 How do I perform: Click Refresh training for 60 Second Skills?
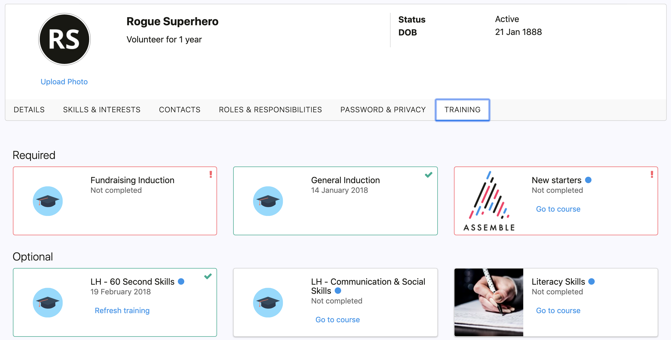pyautogui.click(x=122, y=310)
